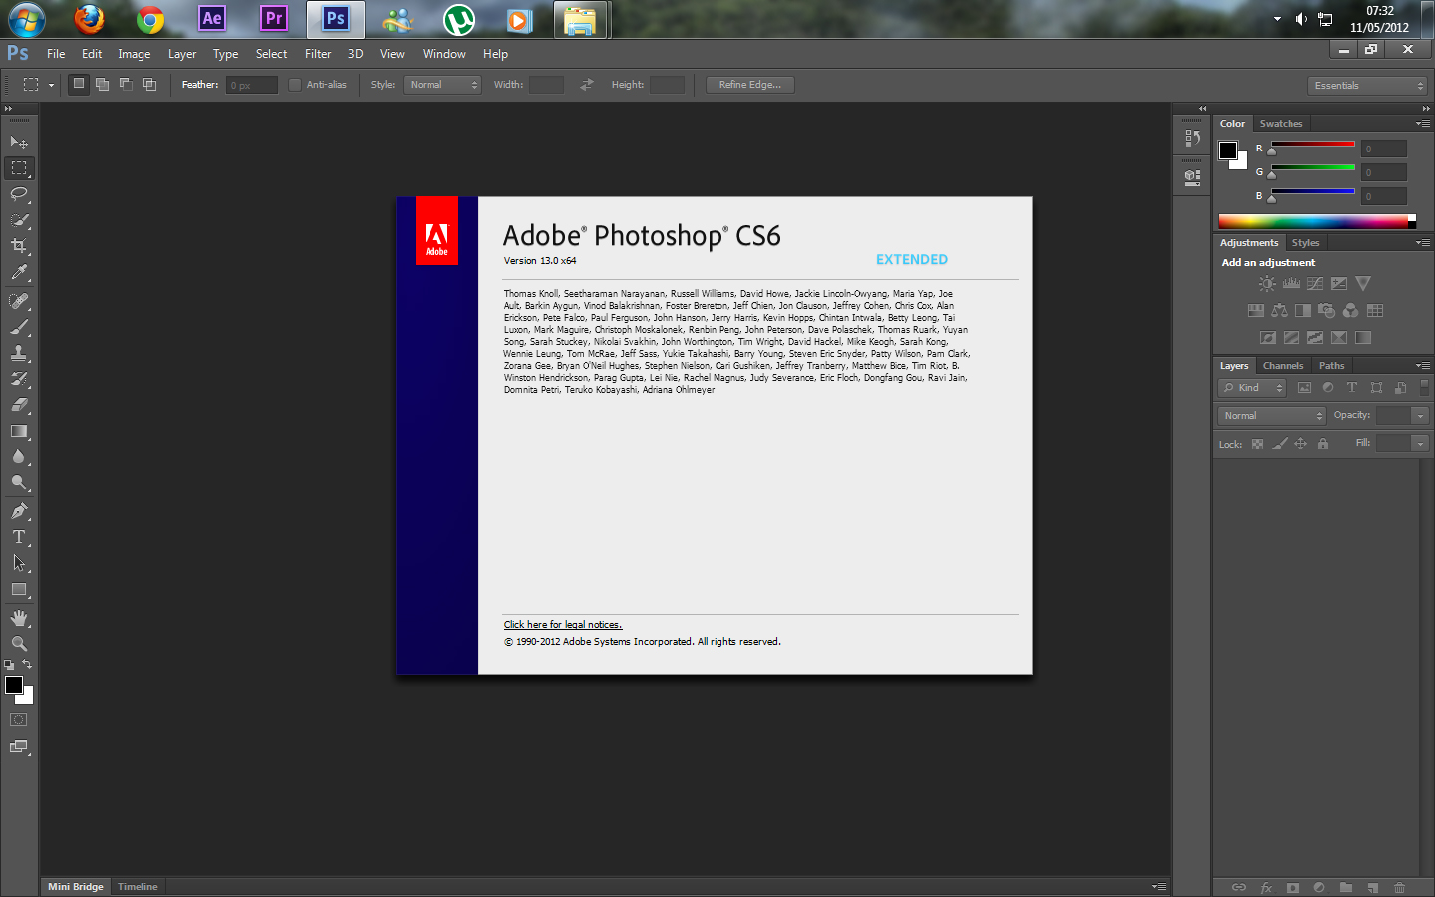1435x897 pixels.
Task: Select the Brush tool
Action: click(19, 327)
